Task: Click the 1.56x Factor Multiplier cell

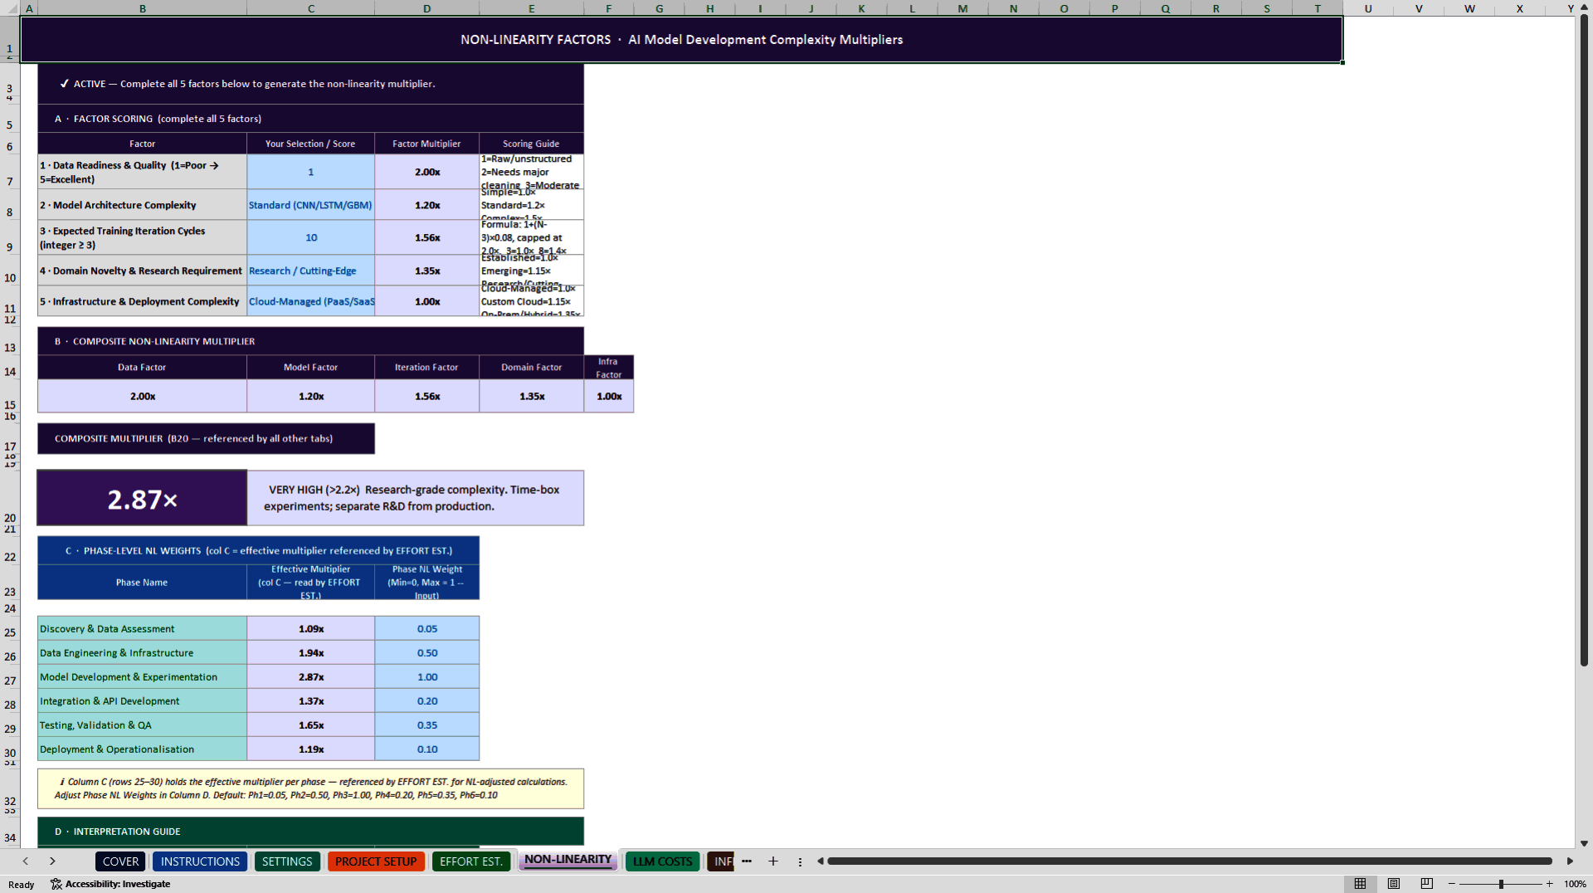Action: tap(426, 237)
